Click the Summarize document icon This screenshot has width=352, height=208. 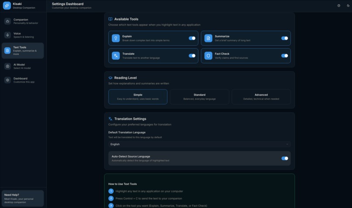point(208,38)
